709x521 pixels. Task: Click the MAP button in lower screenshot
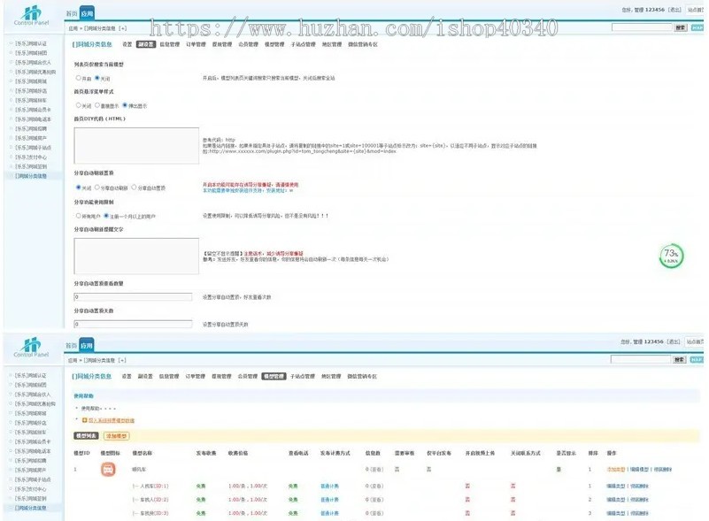[x=697, y=360]
